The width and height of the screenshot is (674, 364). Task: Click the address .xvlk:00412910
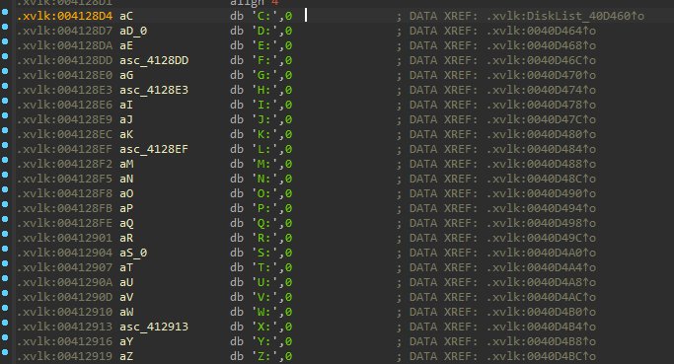65,312
